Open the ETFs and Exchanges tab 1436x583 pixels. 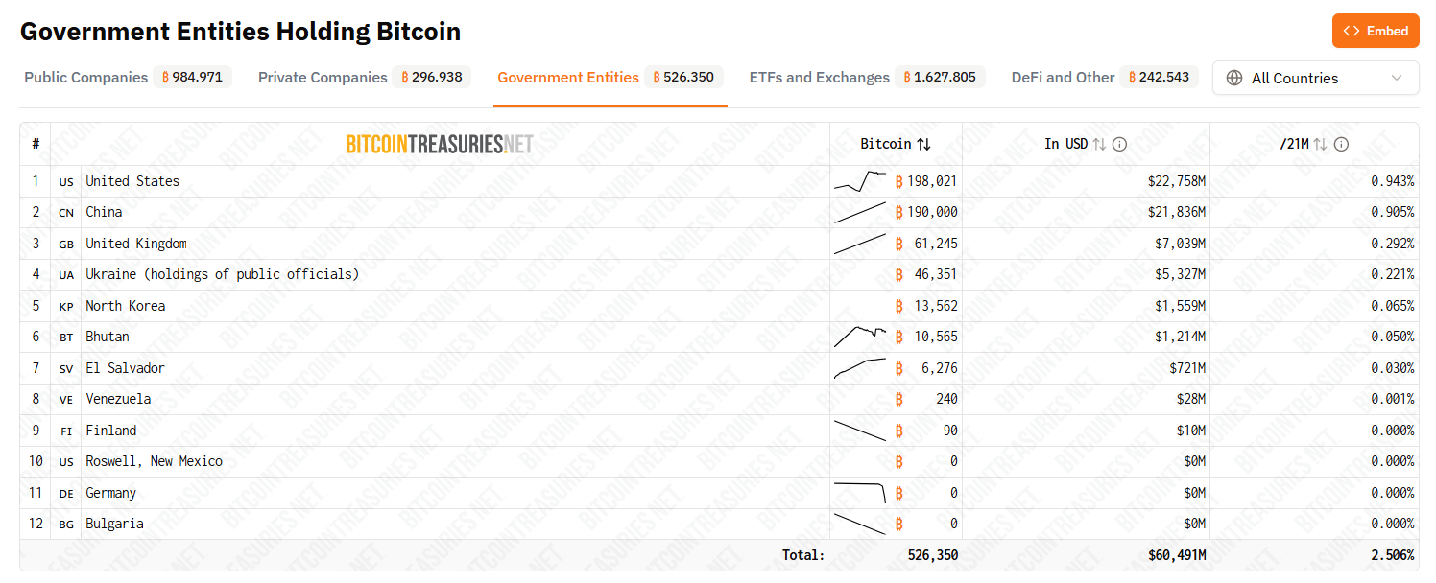tap(866, 78)
